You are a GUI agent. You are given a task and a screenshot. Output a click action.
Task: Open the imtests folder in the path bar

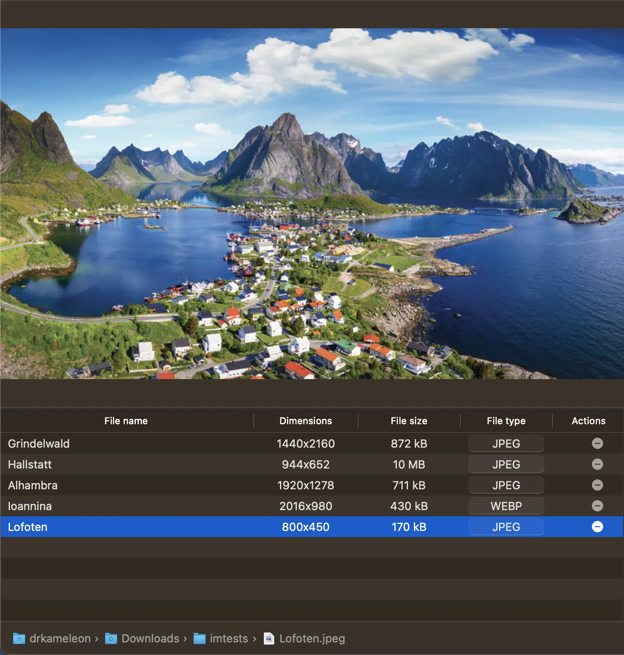click(x=221, y=639)
